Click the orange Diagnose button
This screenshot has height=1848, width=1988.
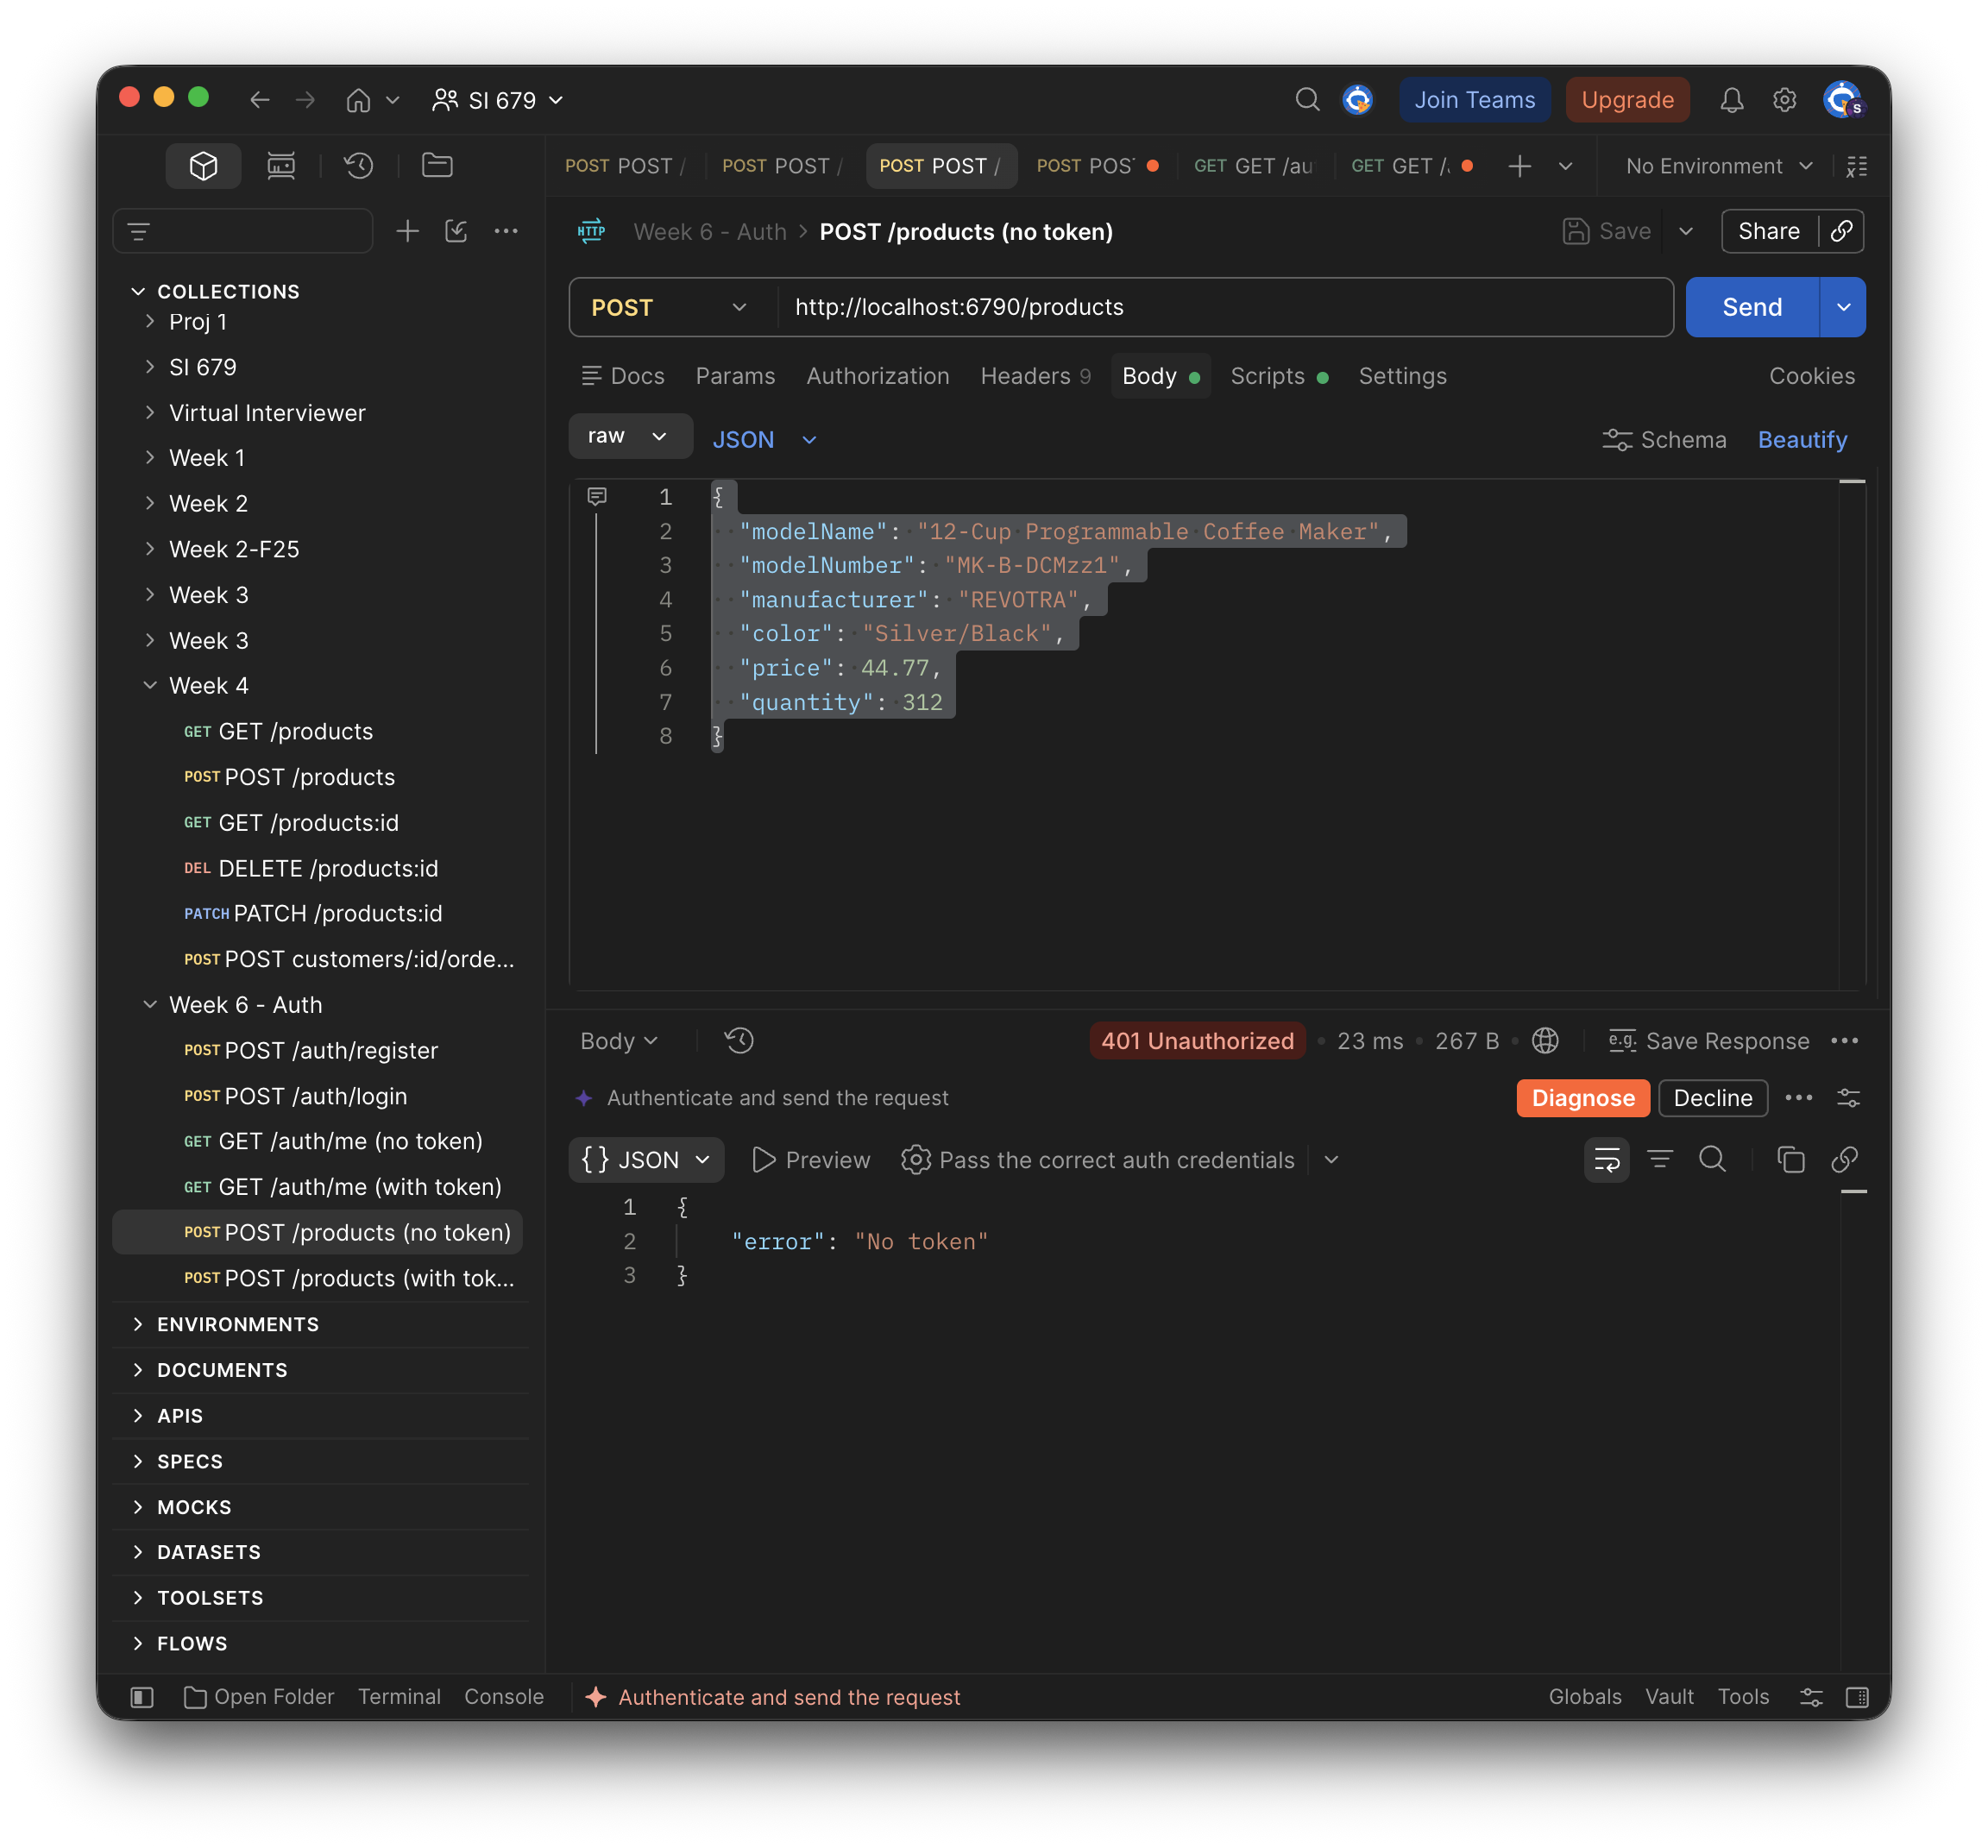(1582, 1098)
